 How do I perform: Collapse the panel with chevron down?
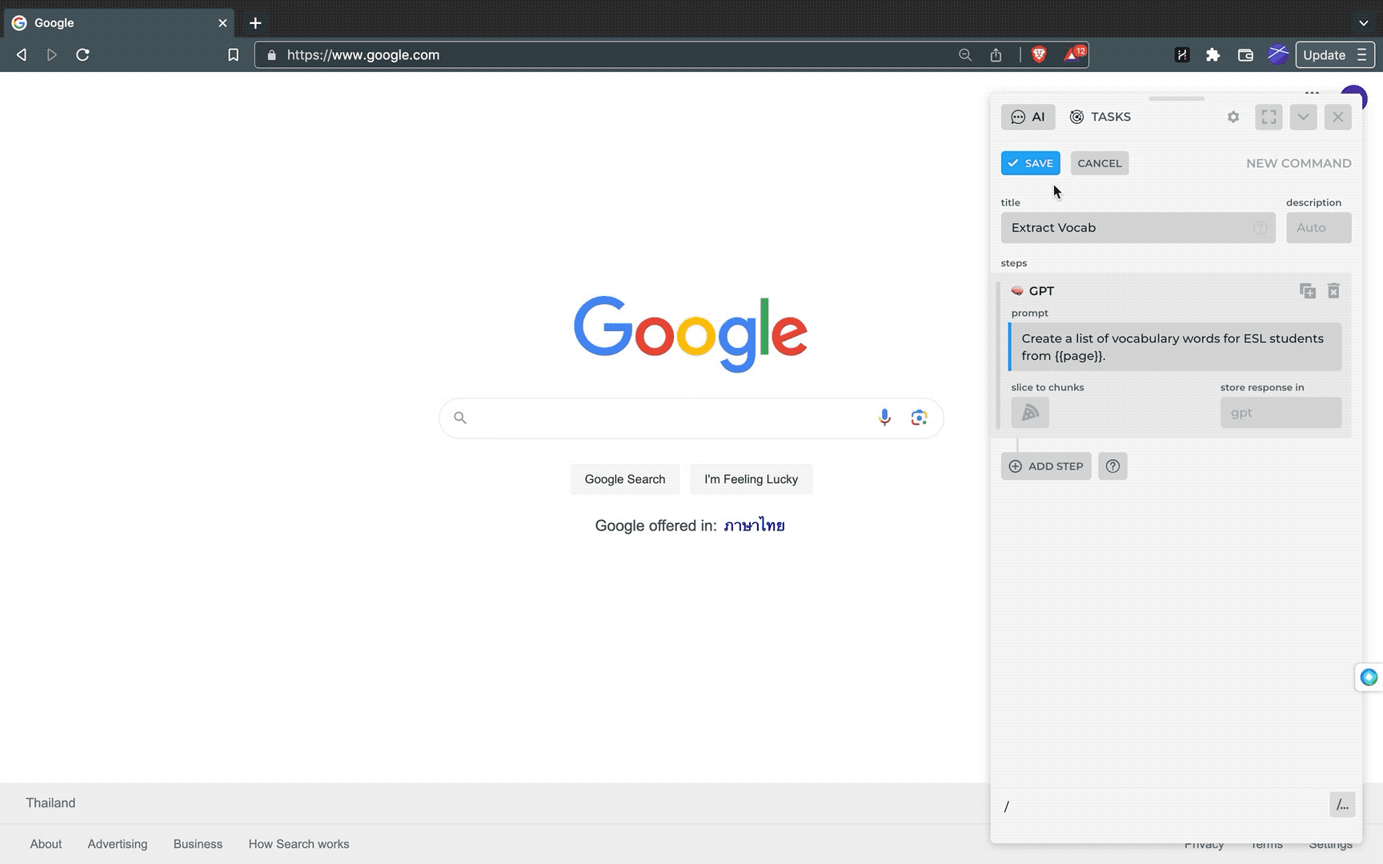click(1303, 117)
